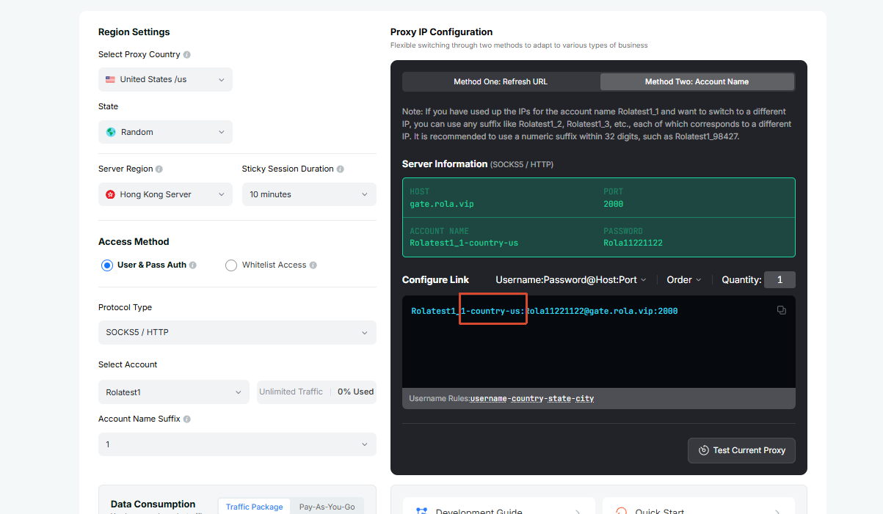883x514 pixels.
Task: Open the United States /us country dropdown
Action: (x=165, y=79)
